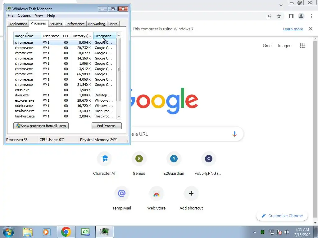Click the End Process button
This screenshot has height=238, width=318.
pos(107,126)
